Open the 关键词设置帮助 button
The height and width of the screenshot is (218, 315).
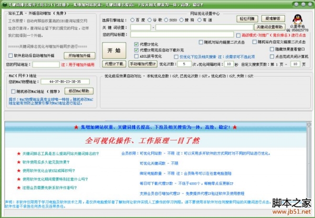click(x=270, y=27)
